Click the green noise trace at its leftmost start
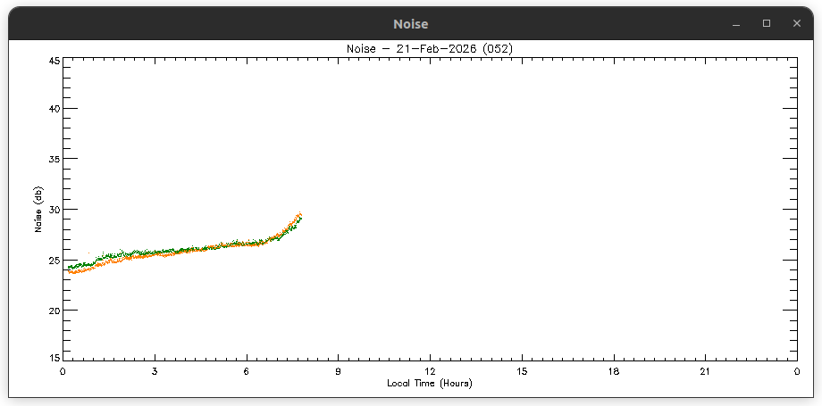The height and width of the screenshot is (406, 822). [x=70, y=267]
